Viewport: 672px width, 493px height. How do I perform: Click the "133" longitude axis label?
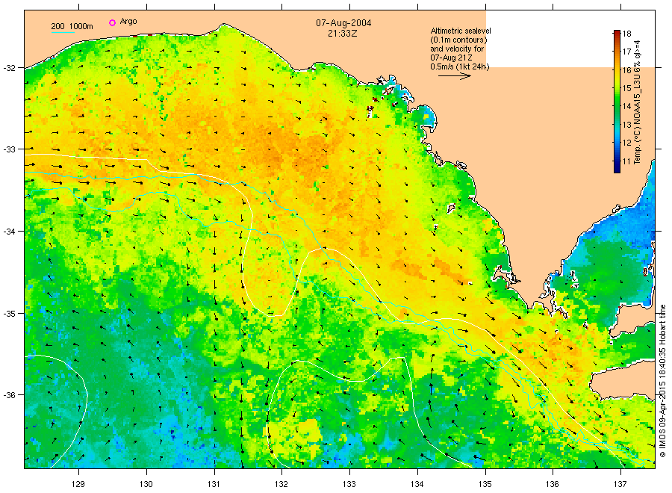click(x=349, y=485)
